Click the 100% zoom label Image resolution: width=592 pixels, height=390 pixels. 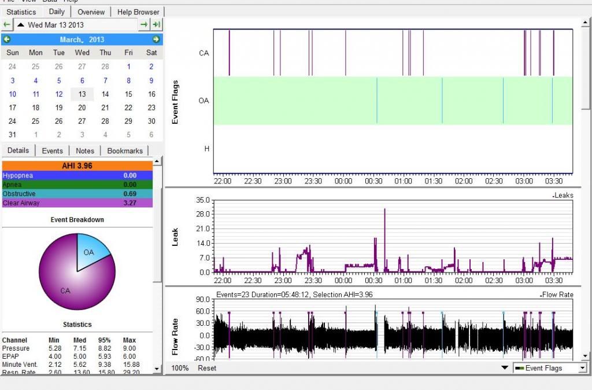180,368
